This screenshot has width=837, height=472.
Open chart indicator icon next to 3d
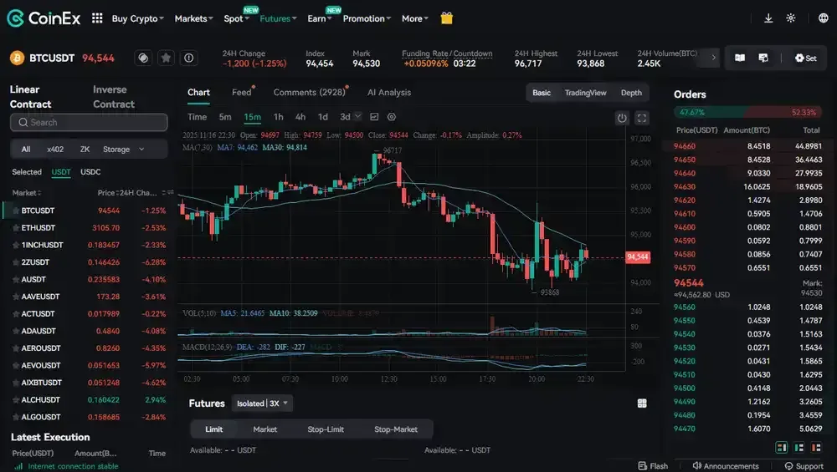pyautogui.click(x=374, y=117)
